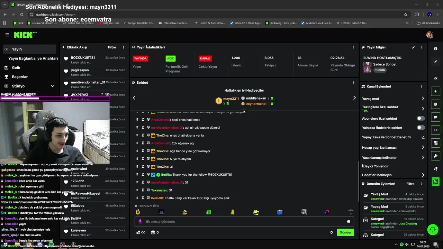This screenshot has width=443, height=249.
Task: Click the message input field 'Bir mesaj gönderin'
Action: coord(244,222)
